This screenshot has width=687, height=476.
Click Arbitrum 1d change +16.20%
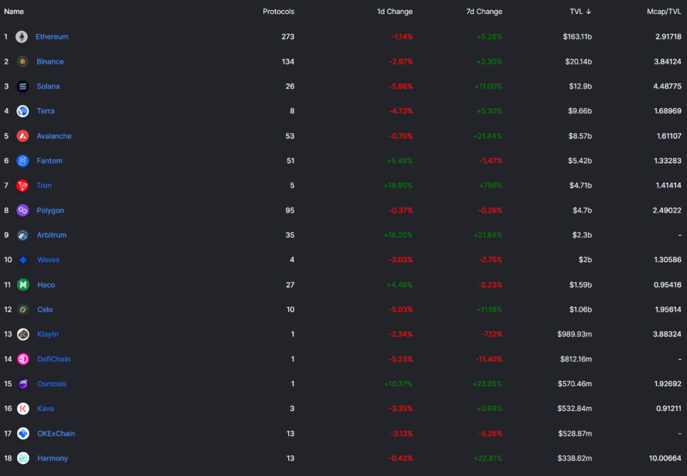(x=398, y=235)
